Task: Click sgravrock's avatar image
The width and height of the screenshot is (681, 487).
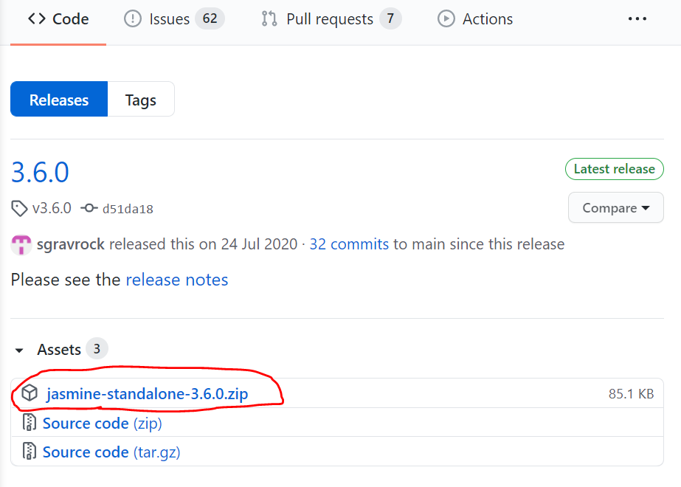Action: pos(21,244)
